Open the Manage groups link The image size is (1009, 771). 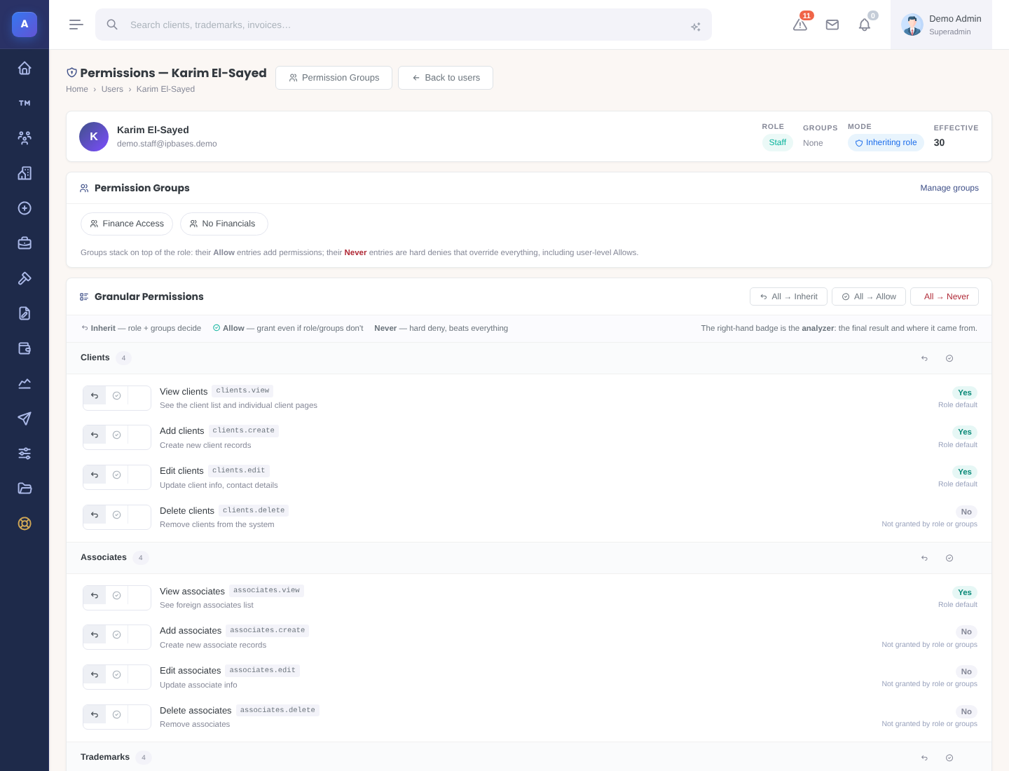949,188
